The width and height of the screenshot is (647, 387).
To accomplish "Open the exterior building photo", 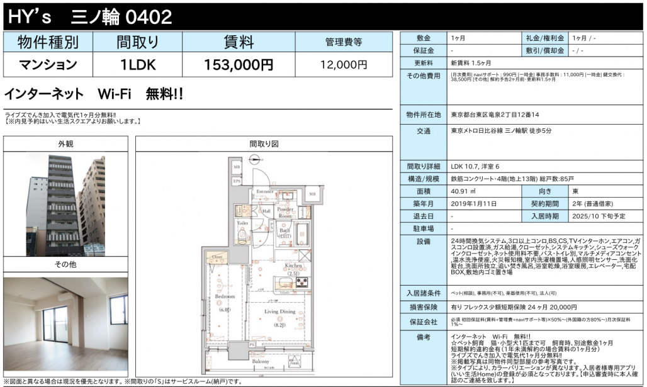I will [66, 203].
